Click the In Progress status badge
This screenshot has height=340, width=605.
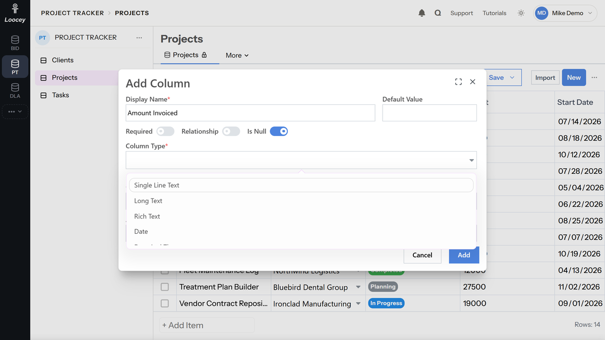[386, 304]
